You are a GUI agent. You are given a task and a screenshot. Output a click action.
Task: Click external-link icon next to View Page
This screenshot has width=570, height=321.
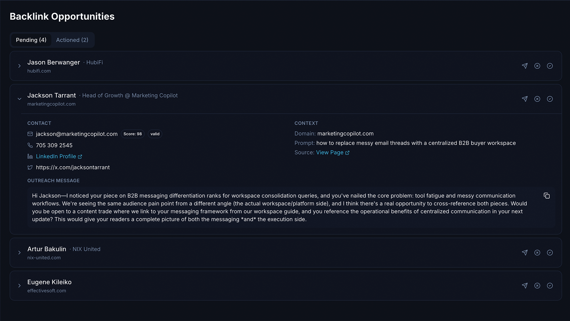347,153
